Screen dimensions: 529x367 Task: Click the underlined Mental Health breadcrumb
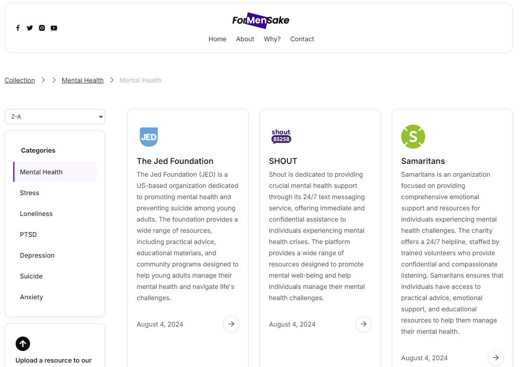(83, 80)
